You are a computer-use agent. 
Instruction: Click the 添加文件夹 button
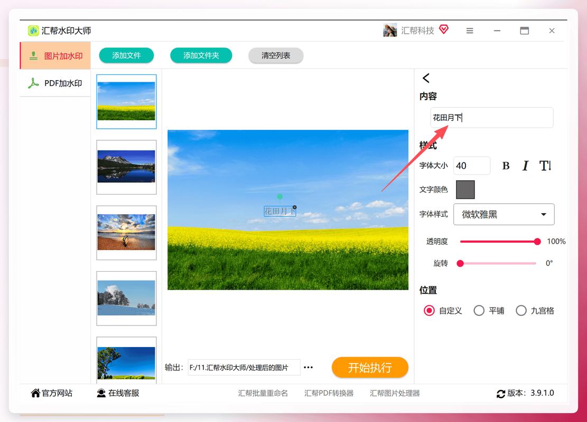click(x=201, y=55)
